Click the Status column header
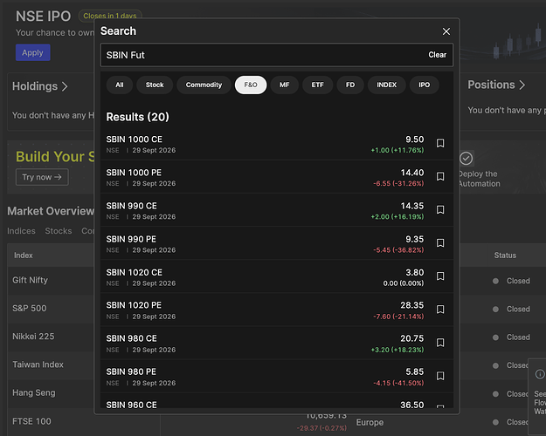The width and height of the screenshot is (546, 436). point(505,255)
